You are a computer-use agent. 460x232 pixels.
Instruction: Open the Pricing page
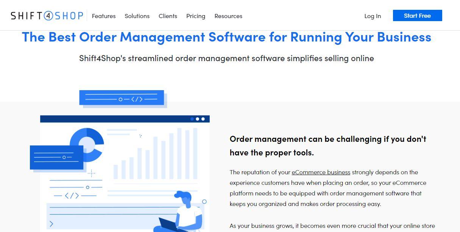[196, 16]
